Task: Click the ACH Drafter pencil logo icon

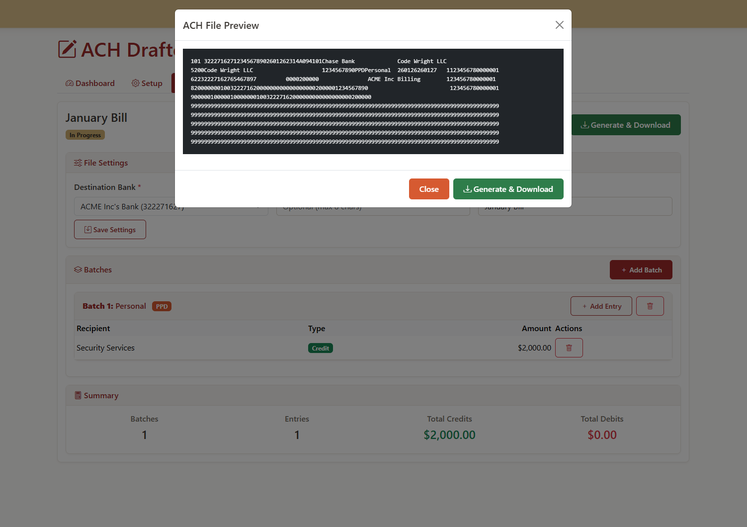Action: (x=68, y=49)
